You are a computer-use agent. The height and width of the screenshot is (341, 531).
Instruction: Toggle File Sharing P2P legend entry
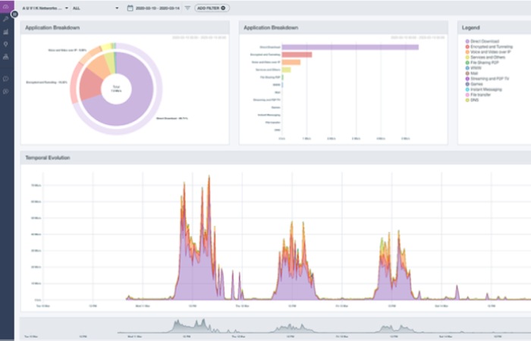pos(482,63)
